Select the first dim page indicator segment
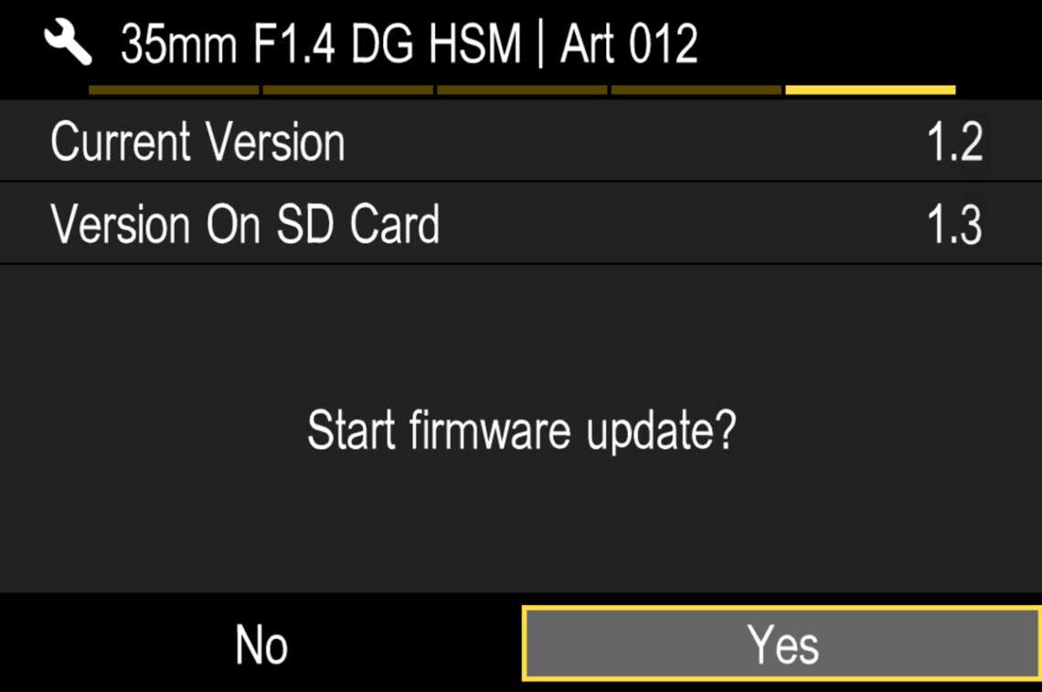 point(174,90)
